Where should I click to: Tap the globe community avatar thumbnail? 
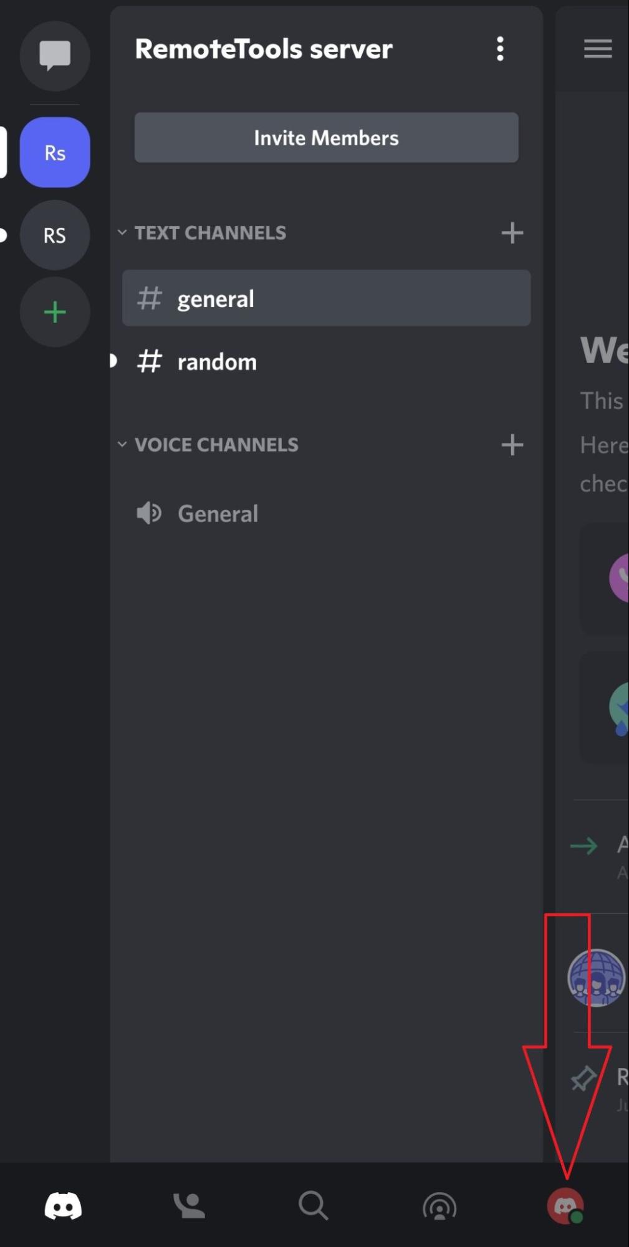coord(596,978)
